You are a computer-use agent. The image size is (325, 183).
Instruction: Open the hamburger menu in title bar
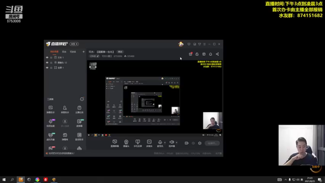click(204, 44)
